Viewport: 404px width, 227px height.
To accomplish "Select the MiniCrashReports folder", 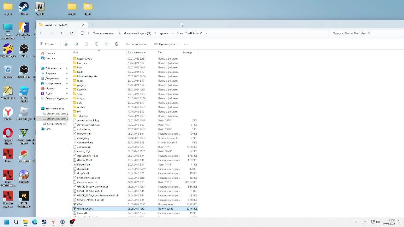I will [x=87, y=76].
